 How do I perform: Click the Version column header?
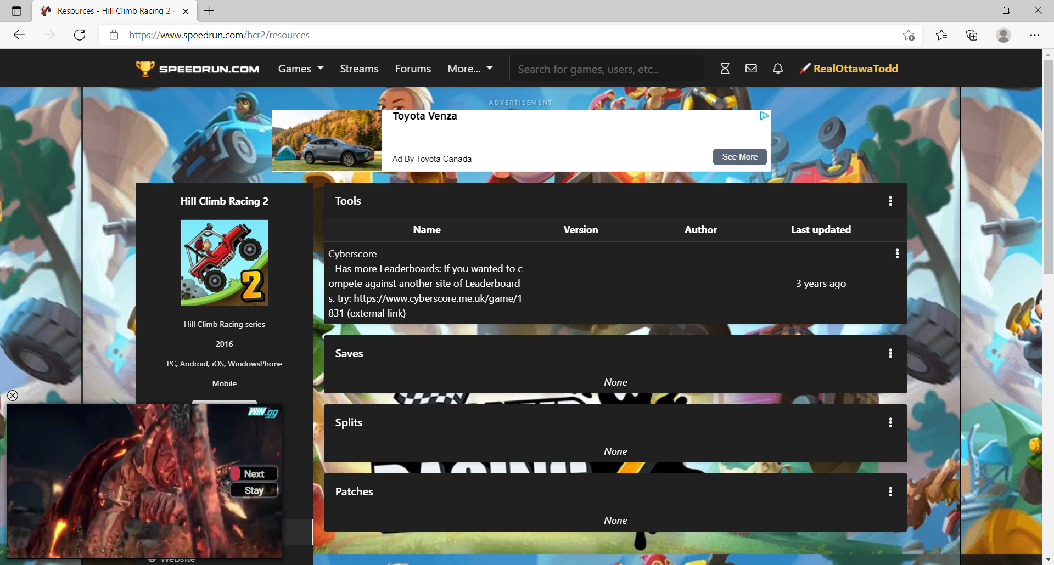click(581, 230)
